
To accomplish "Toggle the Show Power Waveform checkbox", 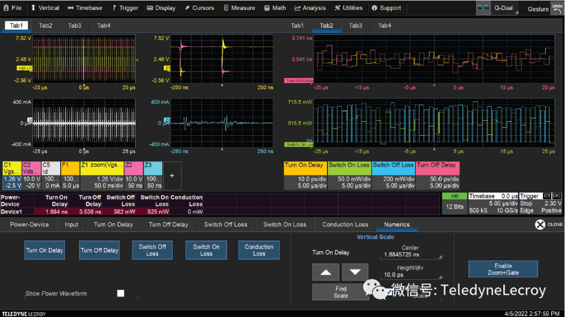I will click(121, 293).
